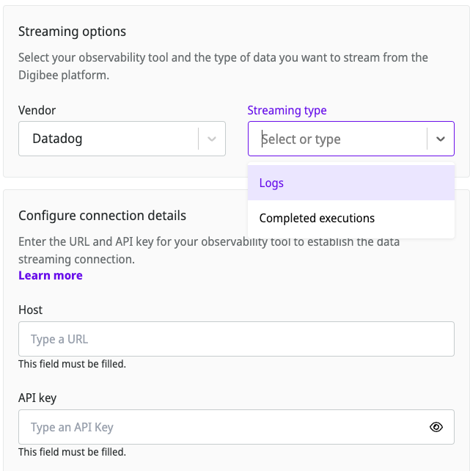Click into the API key field

click(220, 427)
